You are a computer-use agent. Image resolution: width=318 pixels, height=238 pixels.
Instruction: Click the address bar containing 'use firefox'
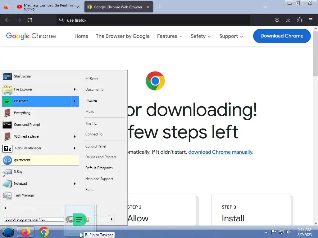153,20
